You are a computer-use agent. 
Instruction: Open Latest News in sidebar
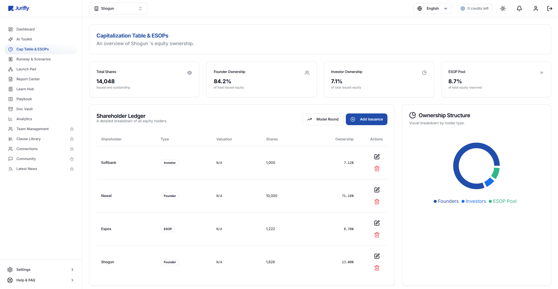(41, 169)
